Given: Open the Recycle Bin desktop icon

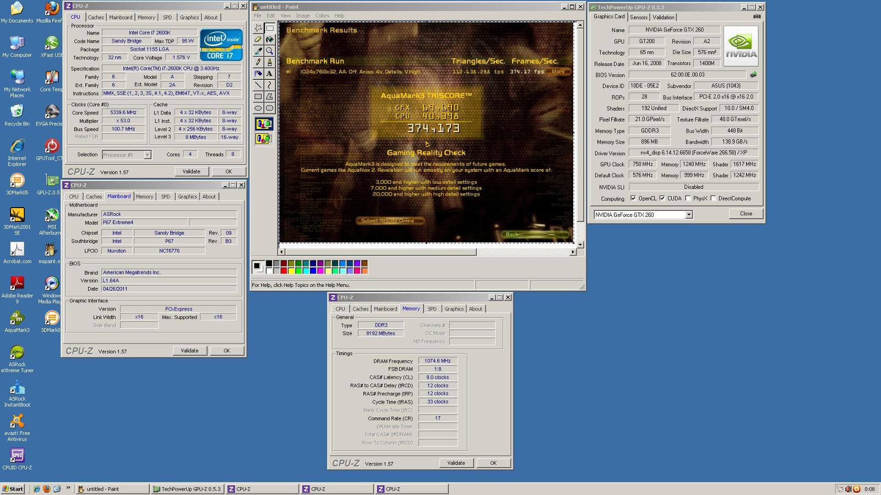Looking at the screenshot, I should pyautogui.click(x=17, y=116).
